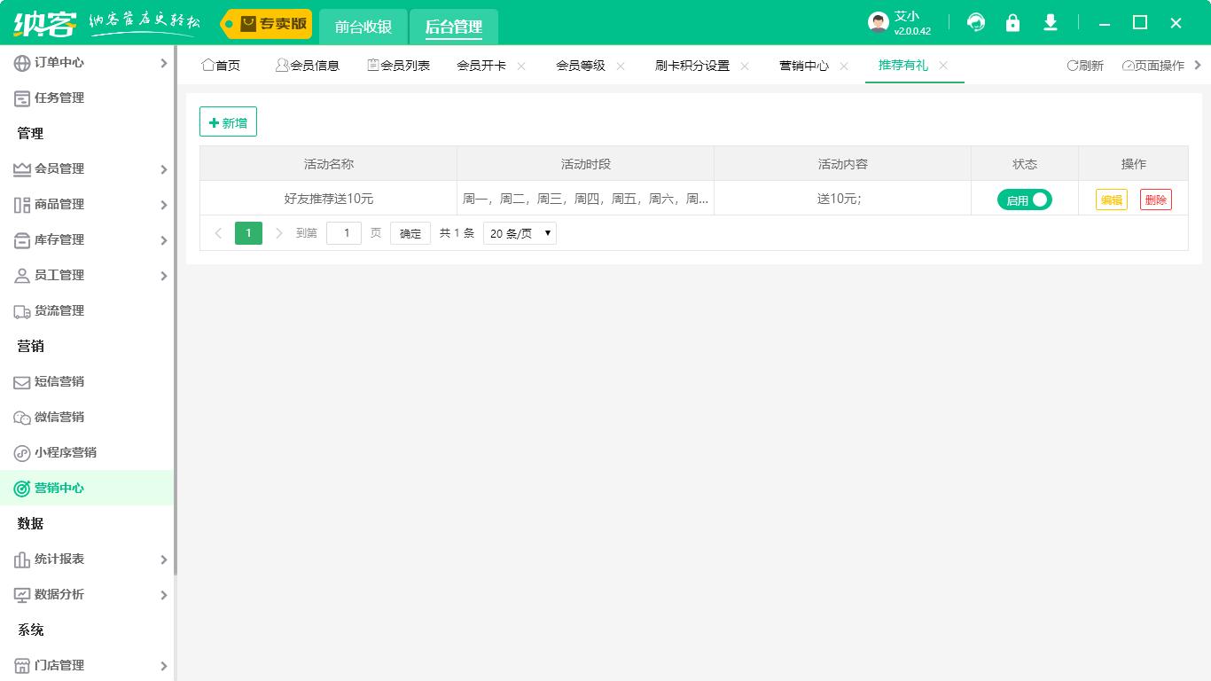Screen dimensions: 1211x681
Task: Open the 20条/页 page-size dropdown
Action: [x=520, y=232]
